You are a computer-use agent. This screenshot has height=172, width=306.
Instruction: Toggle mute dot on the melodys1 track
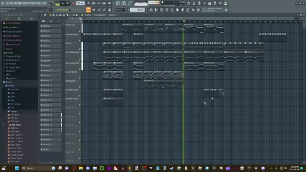(80, 32)
